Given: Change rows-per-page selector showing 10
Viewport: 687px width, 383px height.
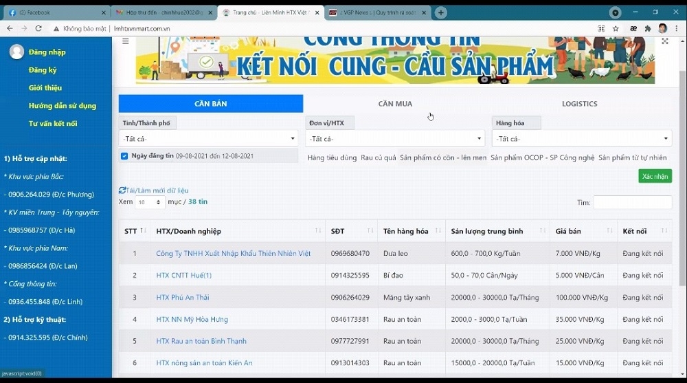Looking at the screenshot, I should click(149, 202).
